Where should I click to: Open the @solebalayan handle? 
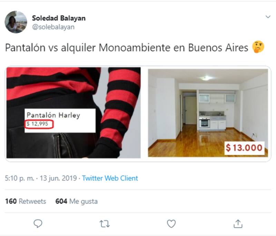53,27
